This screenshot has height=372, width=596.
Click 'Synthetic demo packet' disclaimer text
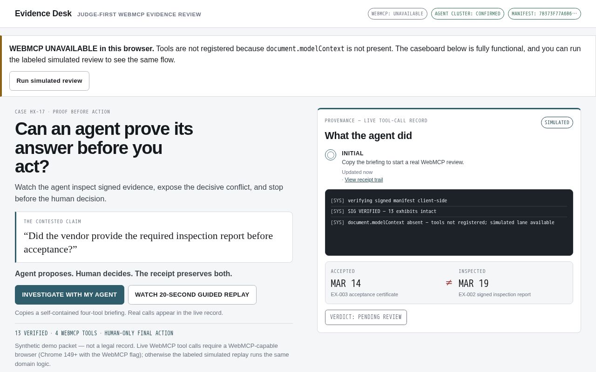(152, 355)
